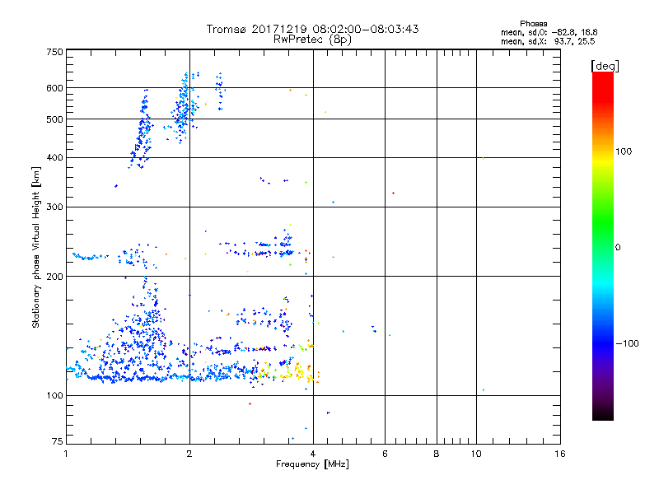Click the x-axis tick label '8'
The width and height of the screenshot is (659, 494).
[437, 454]
